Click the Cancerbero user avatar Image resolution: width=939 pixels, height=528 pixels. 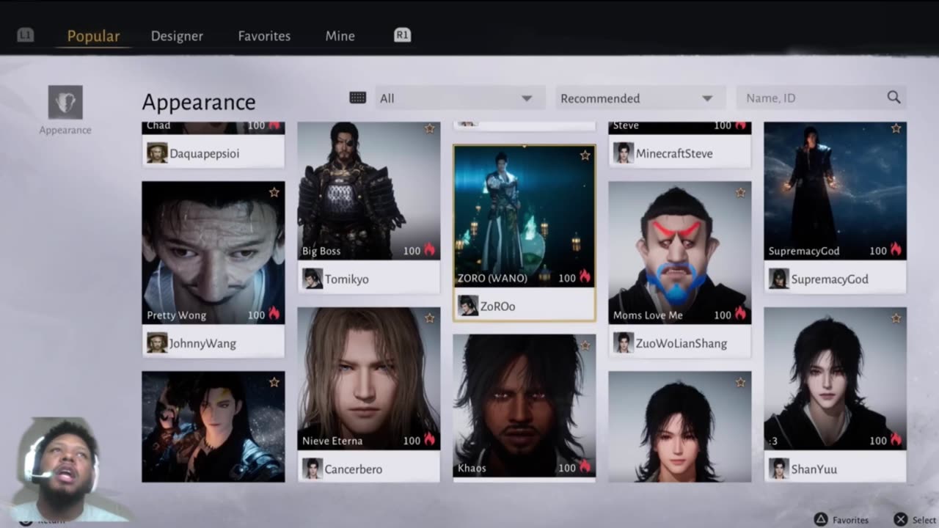coord(313,469)
